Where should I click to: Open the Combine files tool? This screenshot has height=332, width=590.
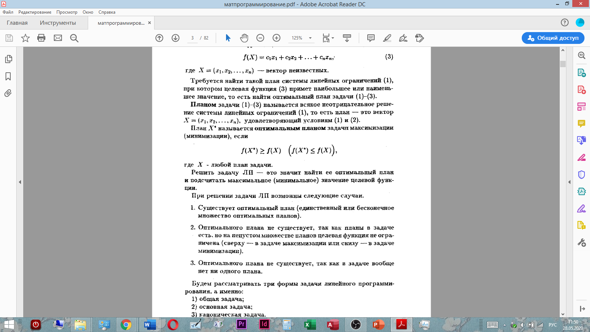[x=582, y=141]
